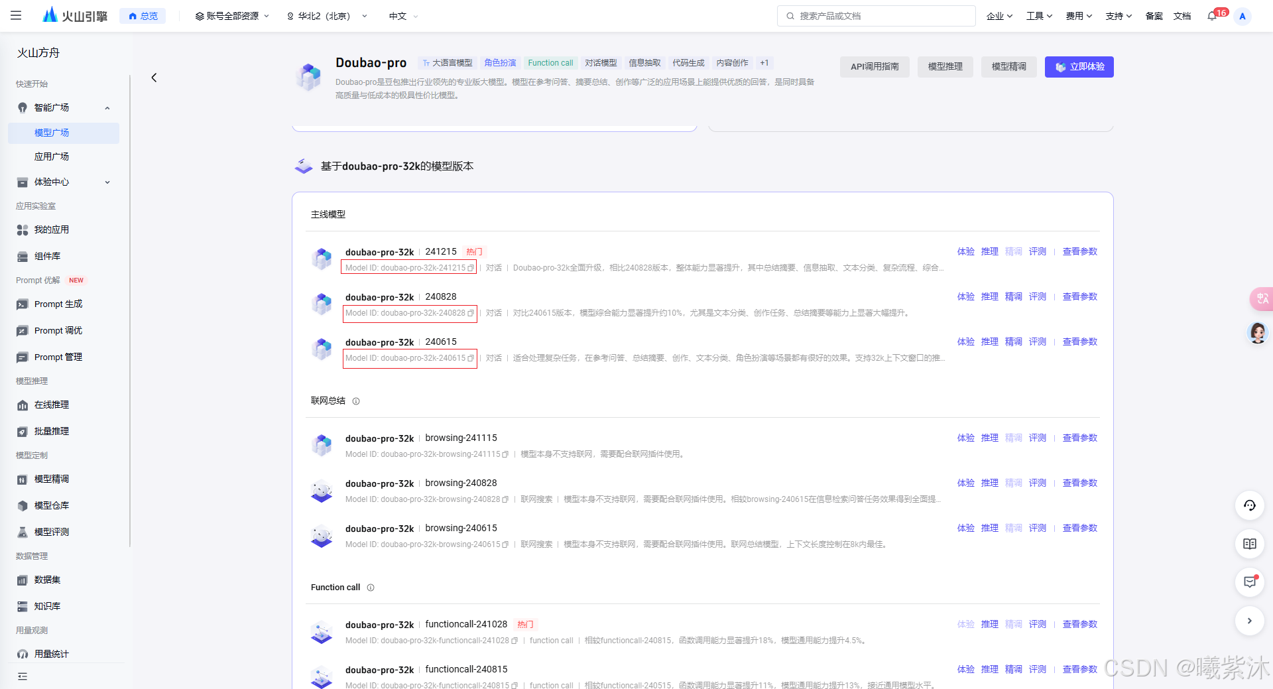Click info icon next to Function call heading
The width and height of the screenshot is (1273, 689).
(x=371, y=588)
